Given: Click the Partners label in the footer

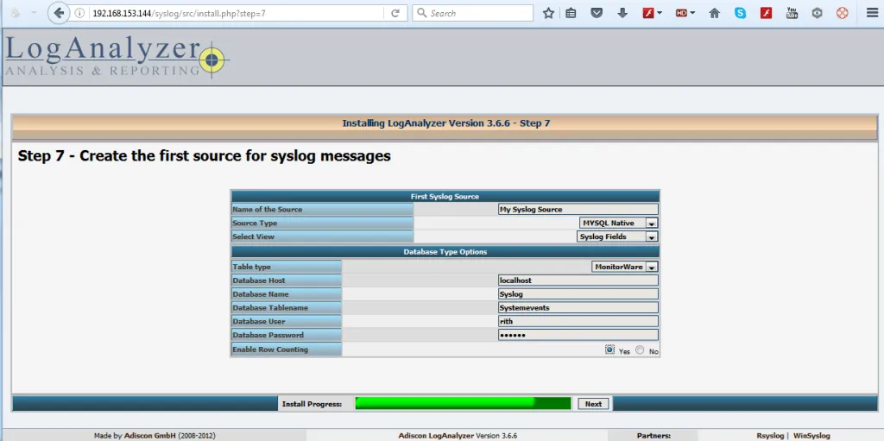Looking at the screenshot, I should [x=654, y=436].
